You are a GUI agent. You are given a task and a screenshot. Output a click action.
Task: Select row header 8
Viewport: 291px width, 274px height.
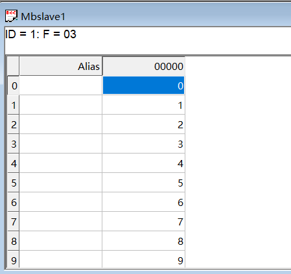coord(14,241)
